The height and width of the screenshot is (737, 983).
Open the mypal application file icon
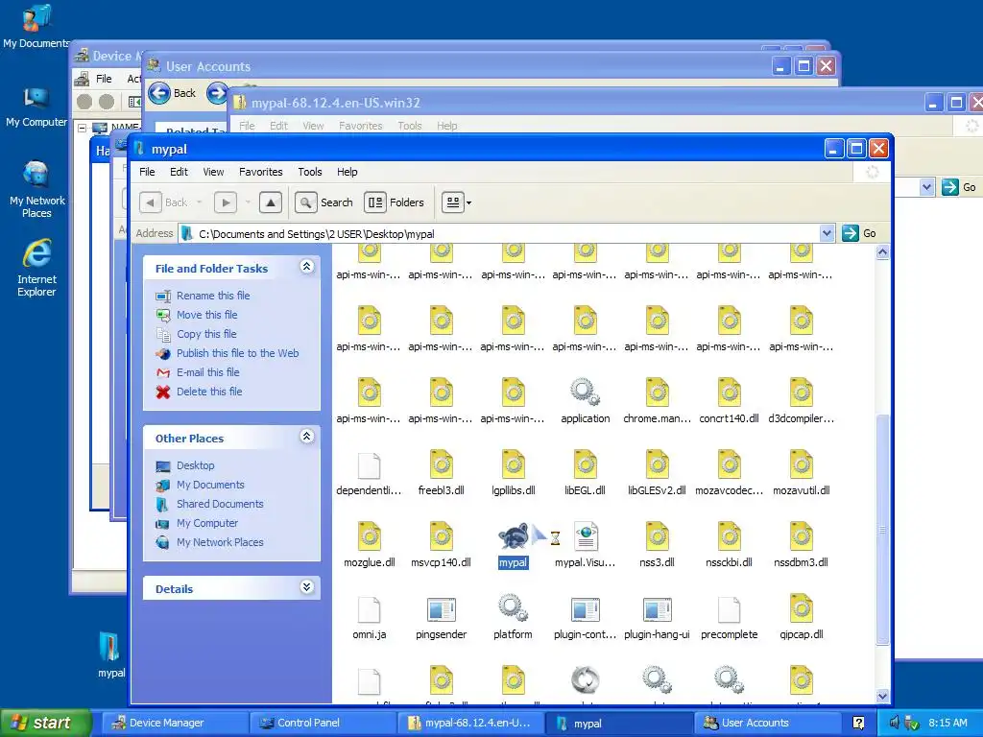(513, 537)
